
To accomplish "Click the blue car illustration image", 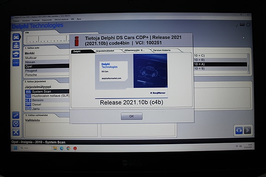I will point(150,71).
